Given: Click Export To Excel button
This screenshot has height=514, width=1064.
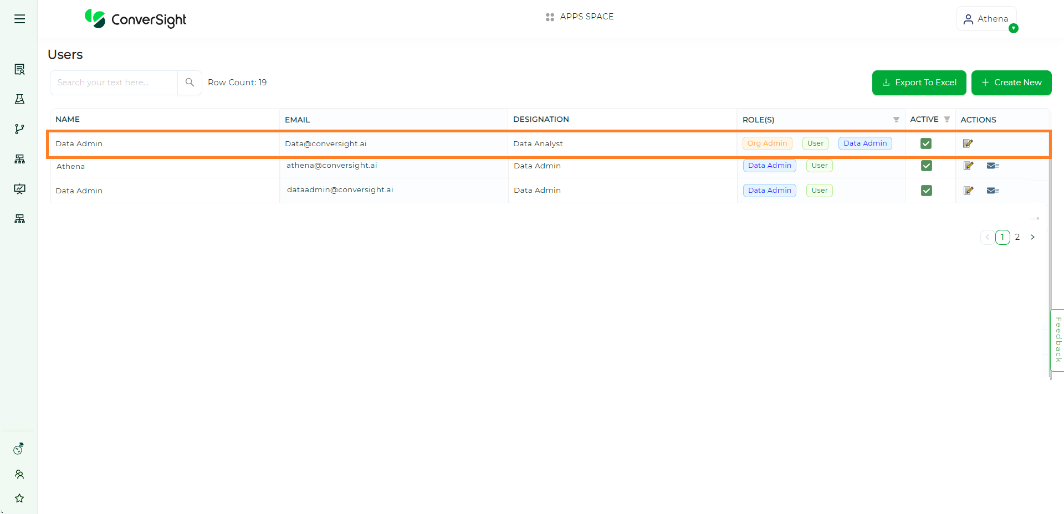Looking at the screenshot, I should click(x=919, y=83).
